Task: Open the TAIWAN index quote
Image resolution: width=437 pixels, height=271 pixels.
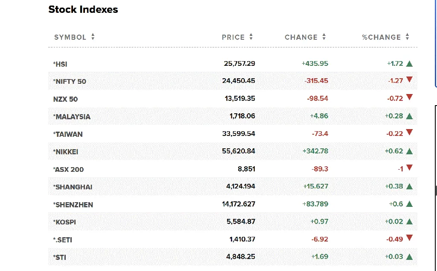Action: [x=68, y=134]
